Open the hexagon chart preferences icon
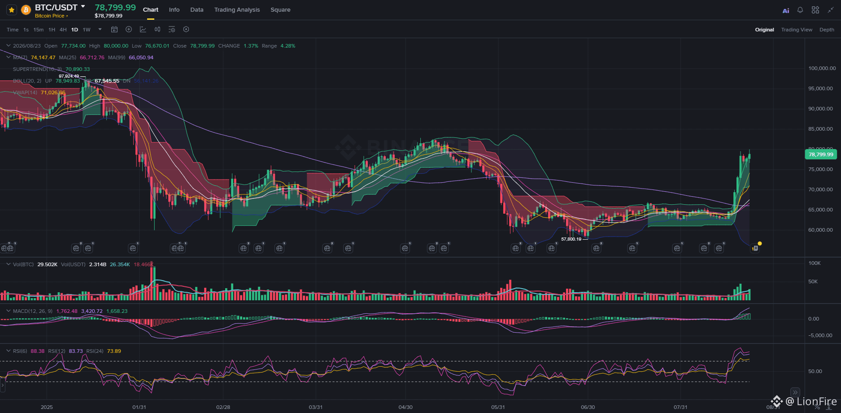841x413 pixels. 186,29
